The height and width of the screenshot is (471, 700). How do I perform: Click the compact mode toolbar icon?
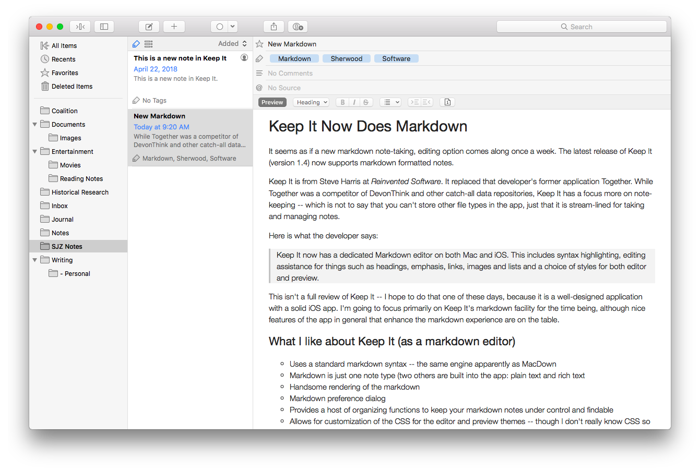tap(80, 27)
